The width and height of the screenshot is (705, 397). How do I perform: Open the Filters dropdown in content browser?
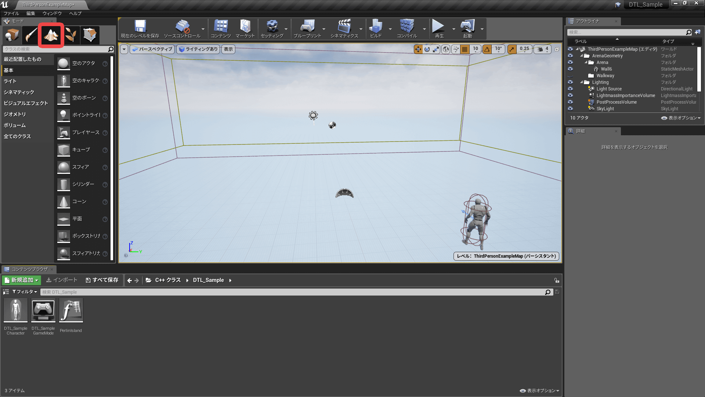25,292
